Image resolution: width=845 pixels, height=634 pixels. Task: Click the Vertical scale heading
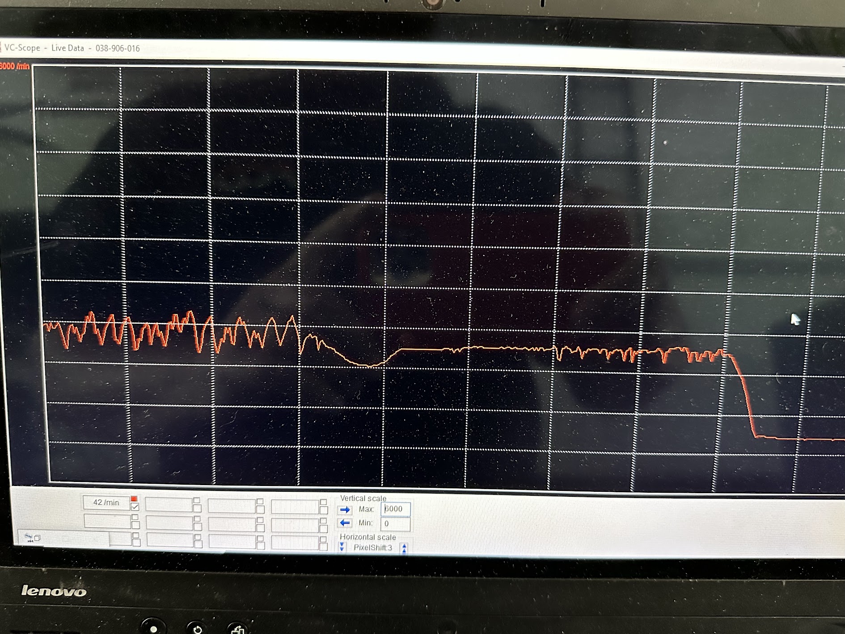click(363, 498)
